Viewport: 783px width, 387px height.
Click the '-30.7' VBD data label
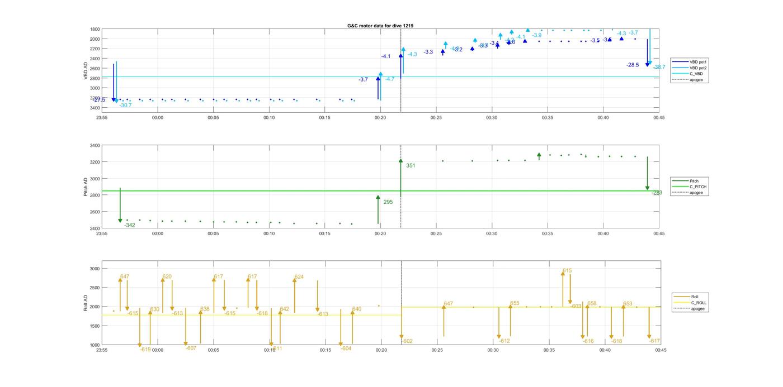[125, 106]
